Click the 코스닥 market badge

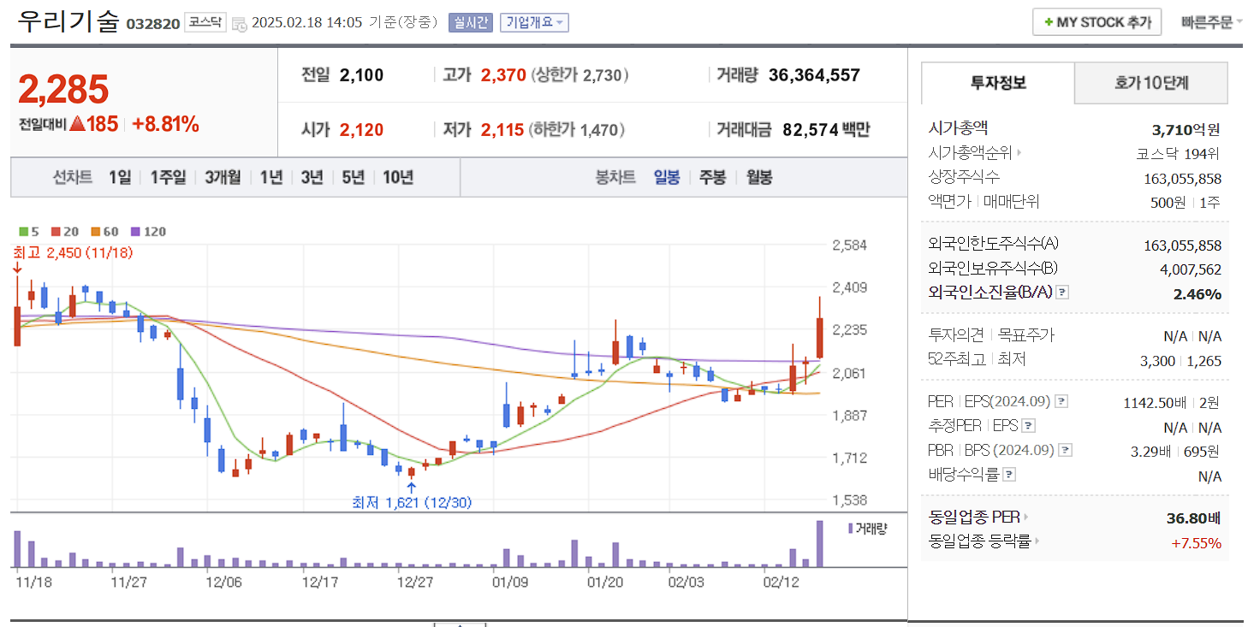click(204, 23)
